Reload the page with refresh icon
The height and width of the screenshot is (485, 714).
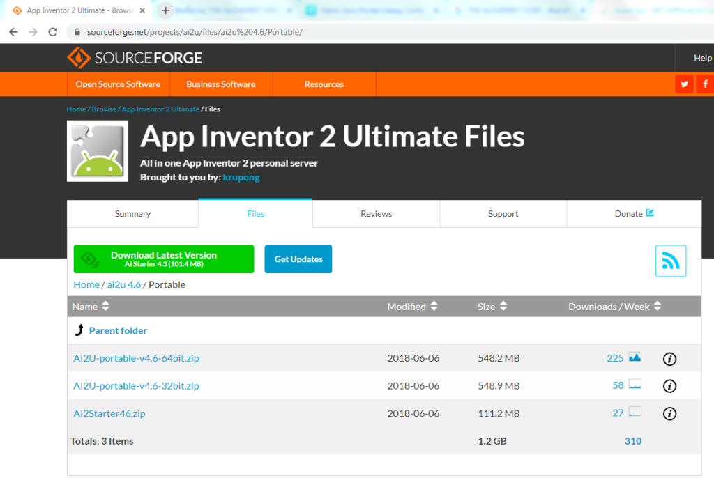click(x=53, y=32)
